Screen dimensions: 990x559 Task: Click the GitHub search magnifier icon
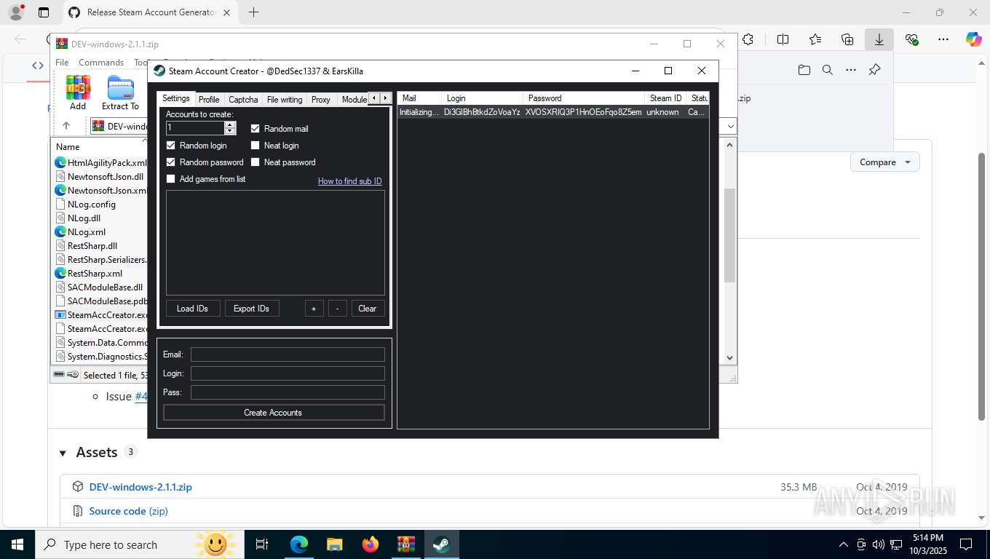pyautogui.click(x=828, y=70)
